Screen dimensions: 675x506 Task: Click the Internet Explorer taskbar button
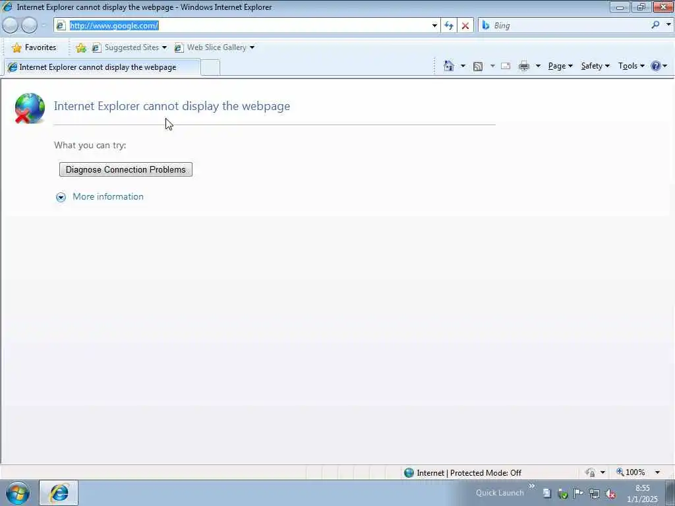pyautogui.click(x=59, y=493)
